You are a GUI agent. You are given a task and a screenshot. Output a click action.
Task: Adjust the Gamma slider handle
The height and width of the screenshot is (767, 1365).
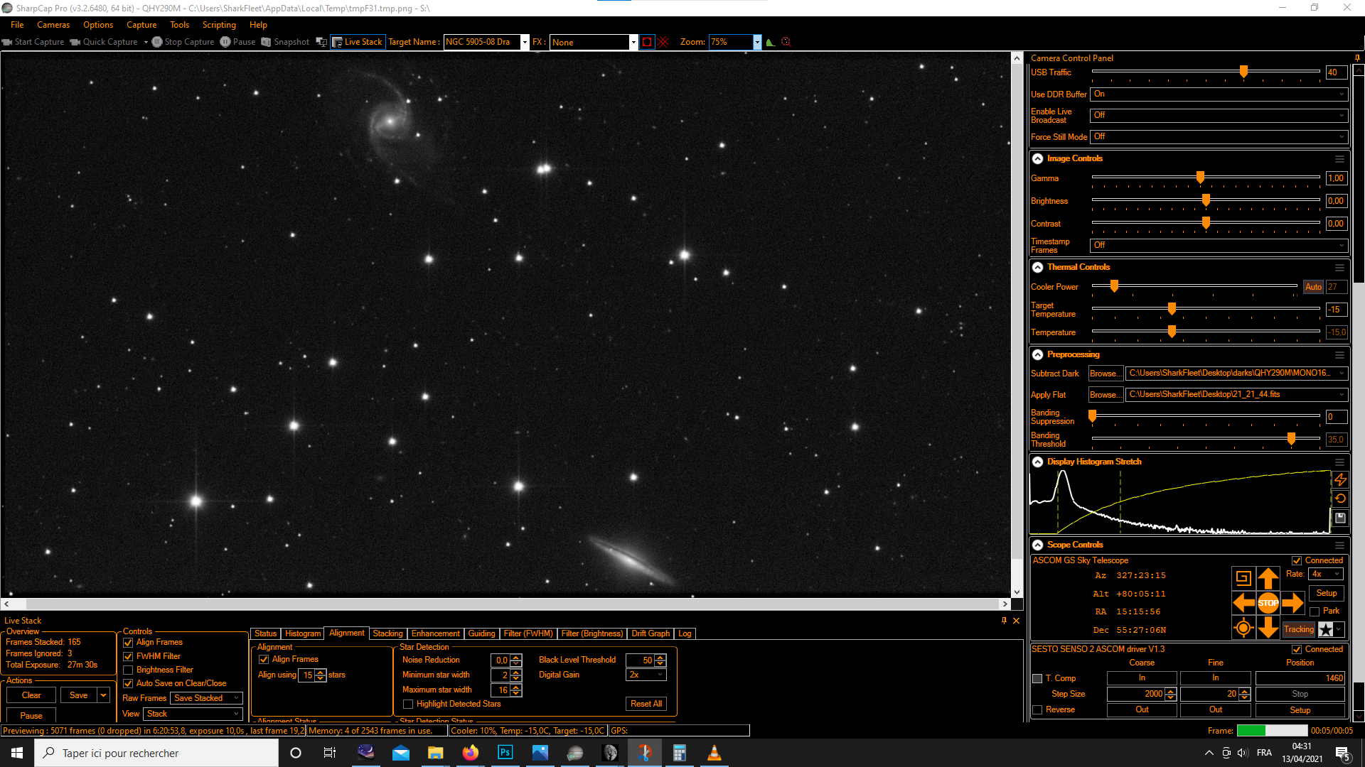(x=1200, y=178)
